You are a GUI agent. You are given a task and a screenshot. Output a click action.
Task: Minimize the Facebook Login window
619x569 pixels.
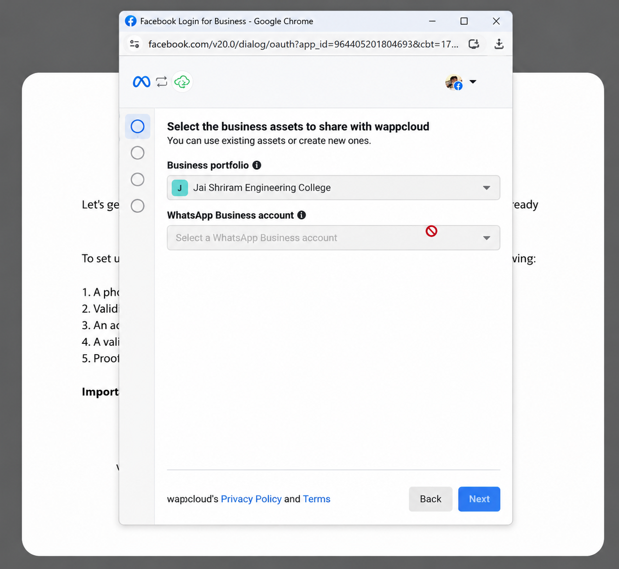[x=432, y=21]
